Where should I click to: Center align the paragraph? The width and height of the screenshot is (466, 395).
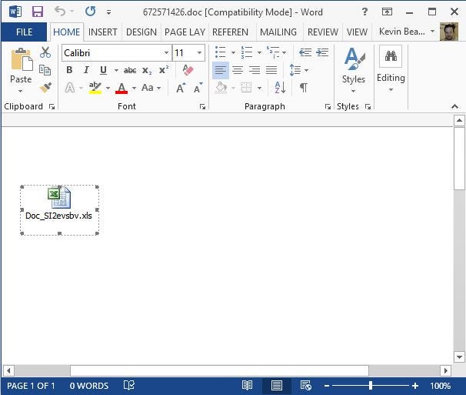click(238, 70)
